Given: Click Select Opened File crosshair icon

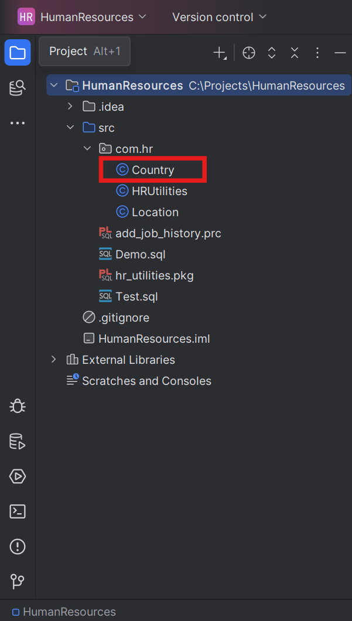Looking at the screenshot, I should pos(248,52).
